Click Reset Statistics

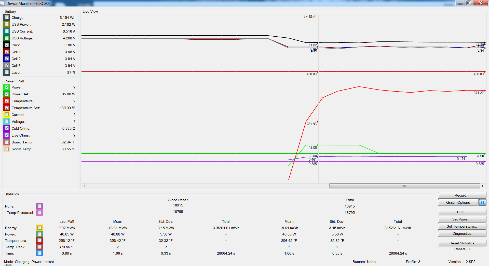pos(462,243)
